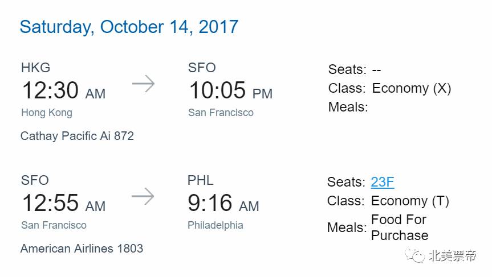The image size is (492, 277).
Task: Select the HKG airport code
Action: coord(35,68)
